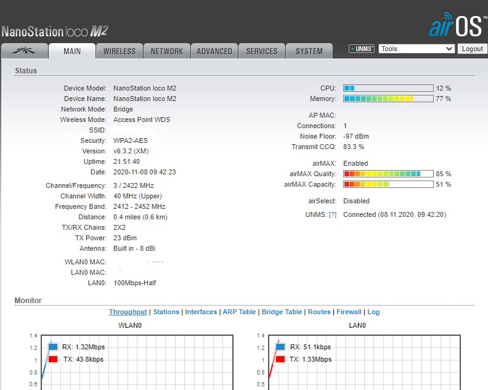Click the airOS logo
488x390 pixels.
(x=457, y=25)
